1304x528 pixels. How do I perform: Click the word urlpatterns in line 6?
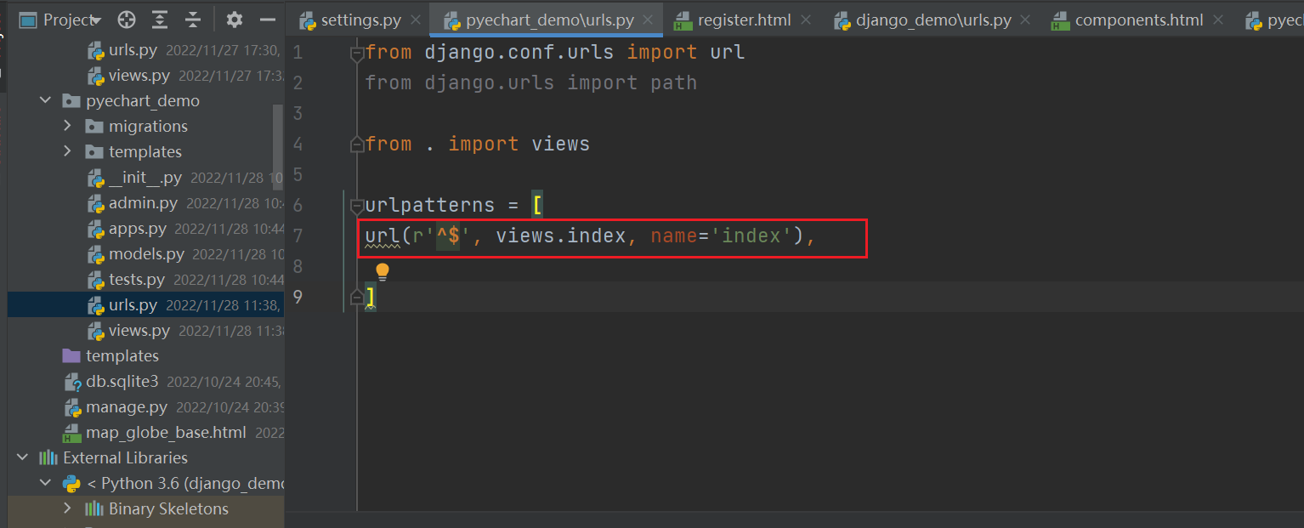tap(430, 205)
